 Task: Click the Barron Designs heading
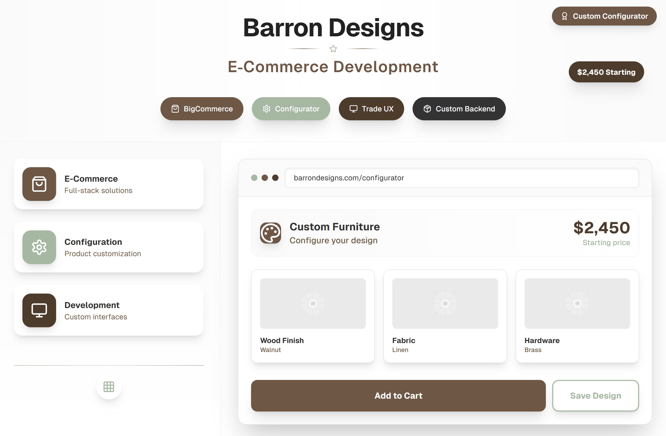pyautogui.click(x=333, y=28)
